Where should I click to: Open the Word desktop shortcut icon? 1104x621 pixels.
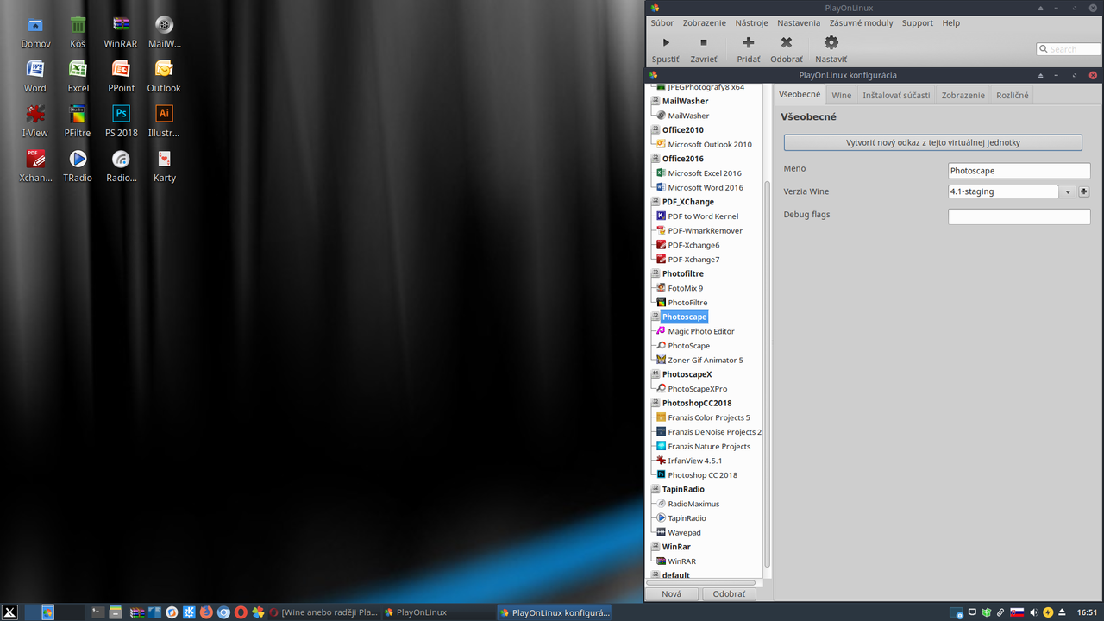[35, 69]
